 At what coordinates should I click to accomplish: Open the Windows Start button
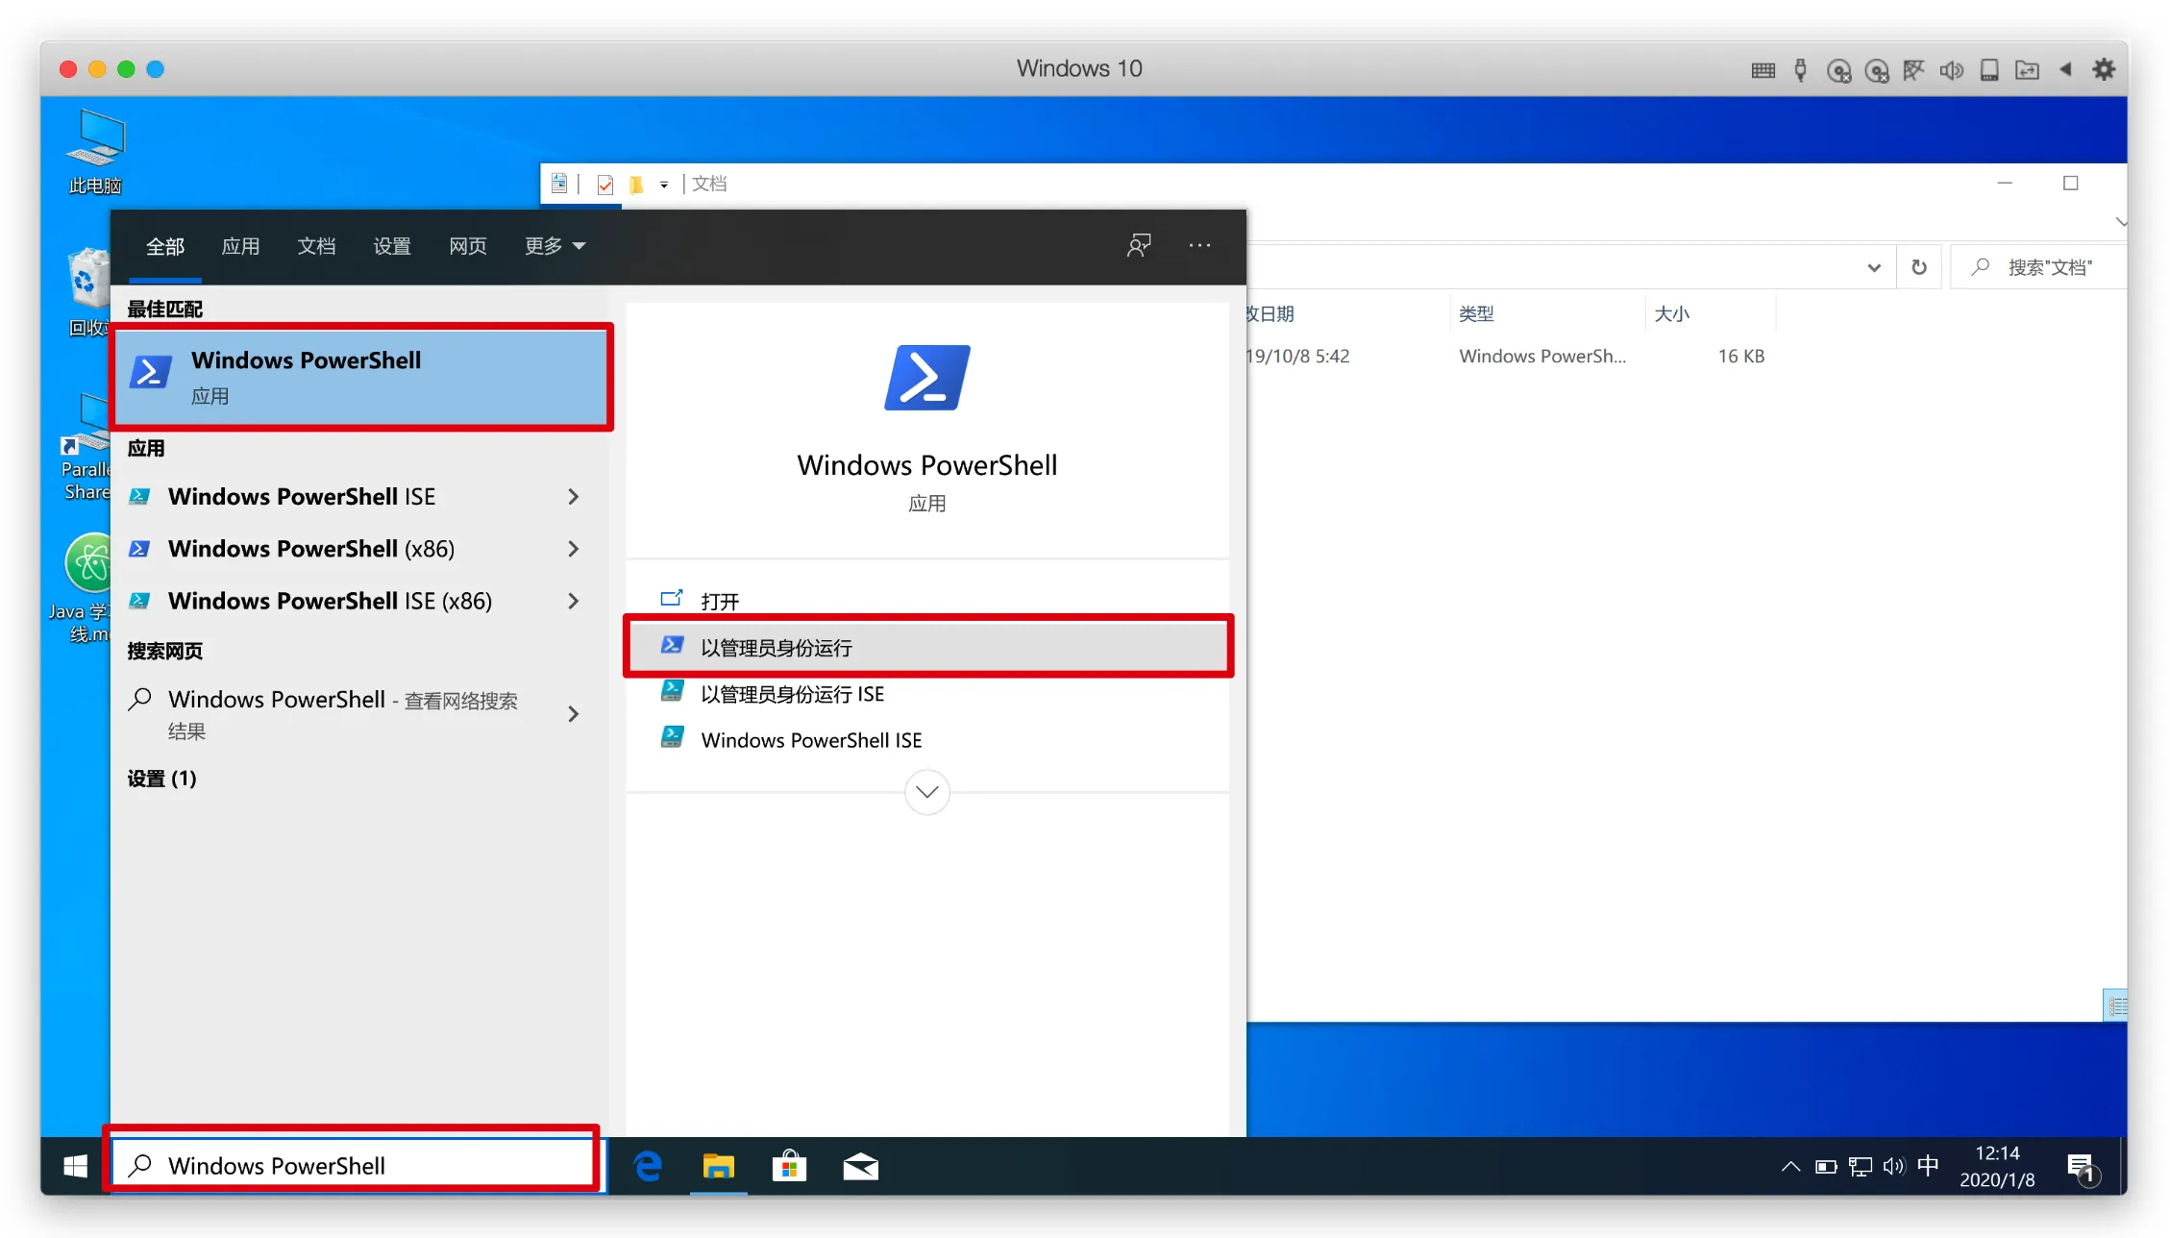pos(75,1167)
